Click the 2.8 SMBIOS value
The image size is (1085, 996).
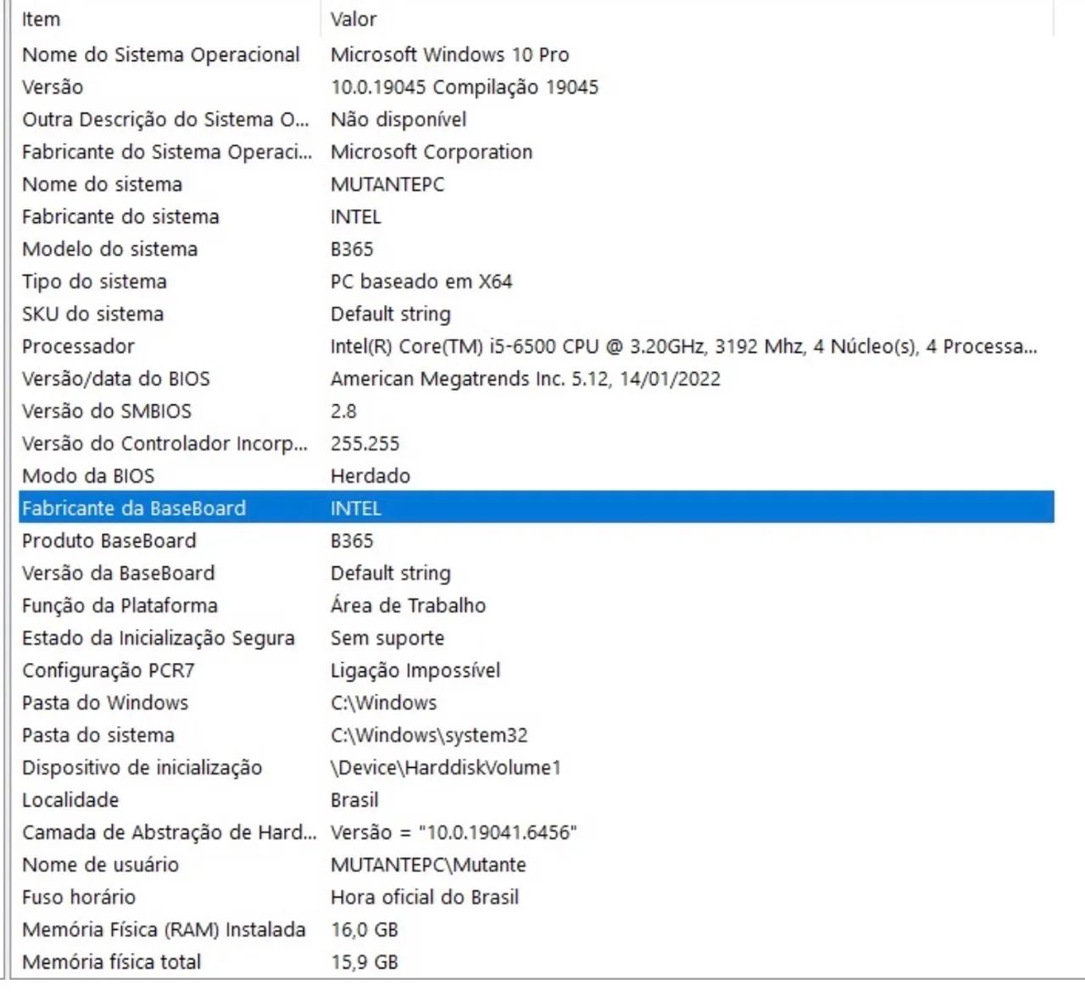(343, 411)
